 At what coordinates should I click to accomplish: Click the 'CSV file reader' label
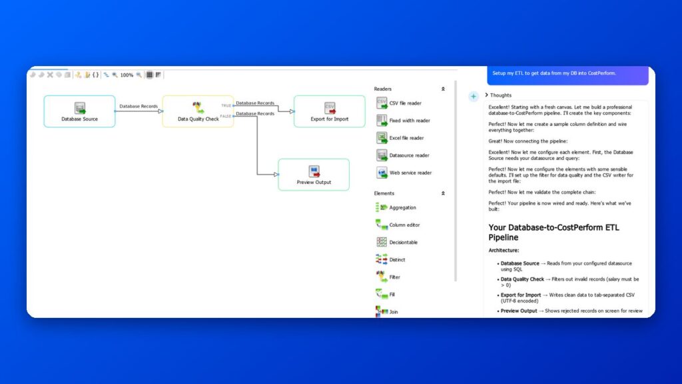pyautogui.click(x=406, y=103)
